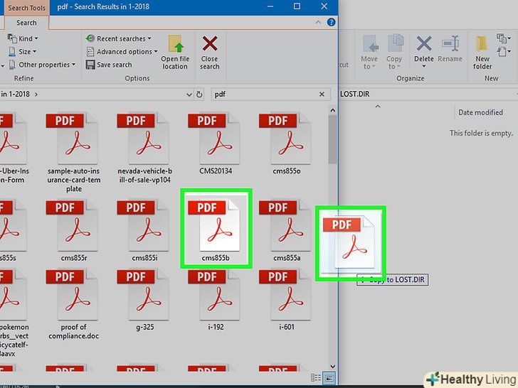Select the proof of compliance.doc PDF
Viewport: 518px width, 388px height.
point(74,305)
